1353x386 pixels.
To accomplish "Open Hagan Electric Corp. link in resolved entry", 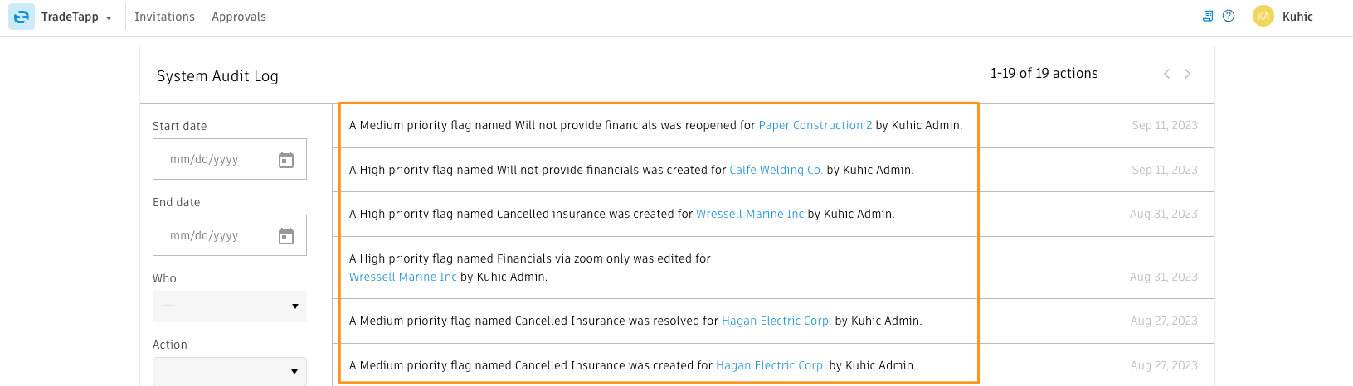I will [776, 321].
